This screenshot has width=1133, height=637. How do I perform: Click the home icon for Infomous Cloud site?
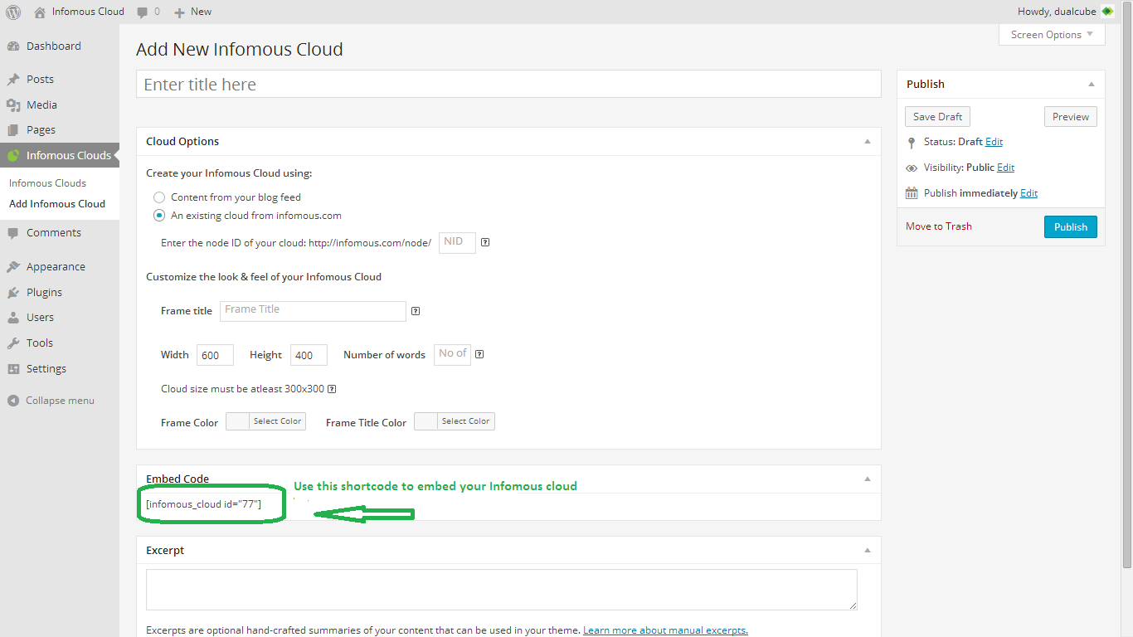(40, 12)
